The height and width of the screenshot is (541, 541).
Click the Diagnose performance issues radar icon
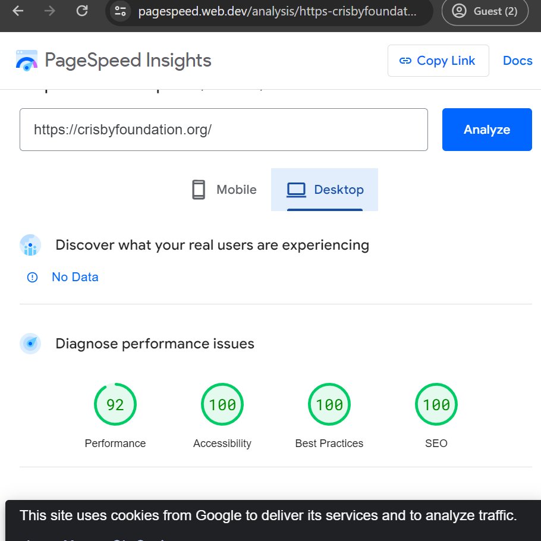click(x=30, y=344)
